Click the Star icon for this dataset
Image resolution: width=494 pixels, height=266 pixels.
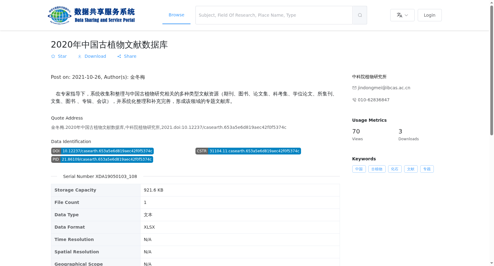[x=53, y=56]
